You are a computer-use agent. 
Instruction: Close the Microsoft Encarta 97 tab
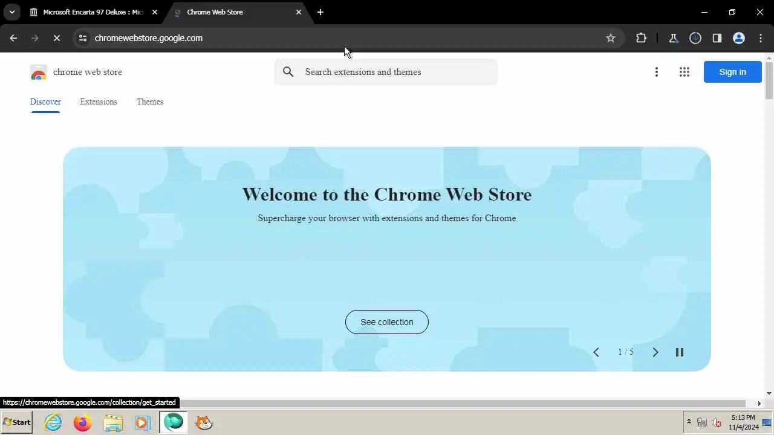(x=154, y=12)
